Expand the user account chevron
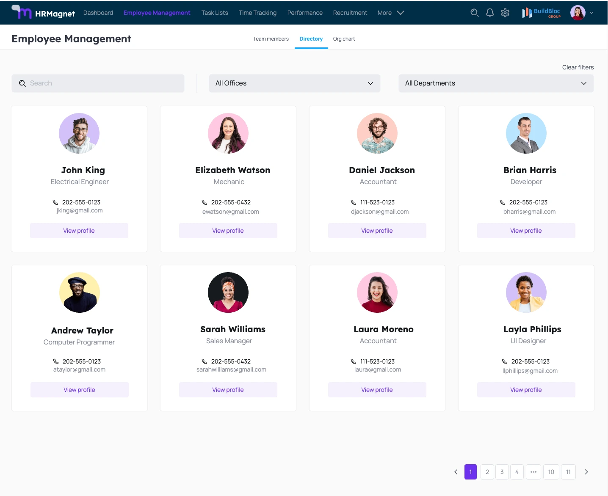The image size is (608, 496). pyautogui.click(x=591, y=13)
